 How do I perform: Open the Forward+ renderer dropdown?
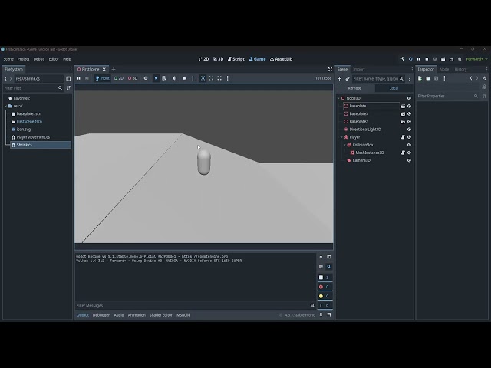coord(476,59)
